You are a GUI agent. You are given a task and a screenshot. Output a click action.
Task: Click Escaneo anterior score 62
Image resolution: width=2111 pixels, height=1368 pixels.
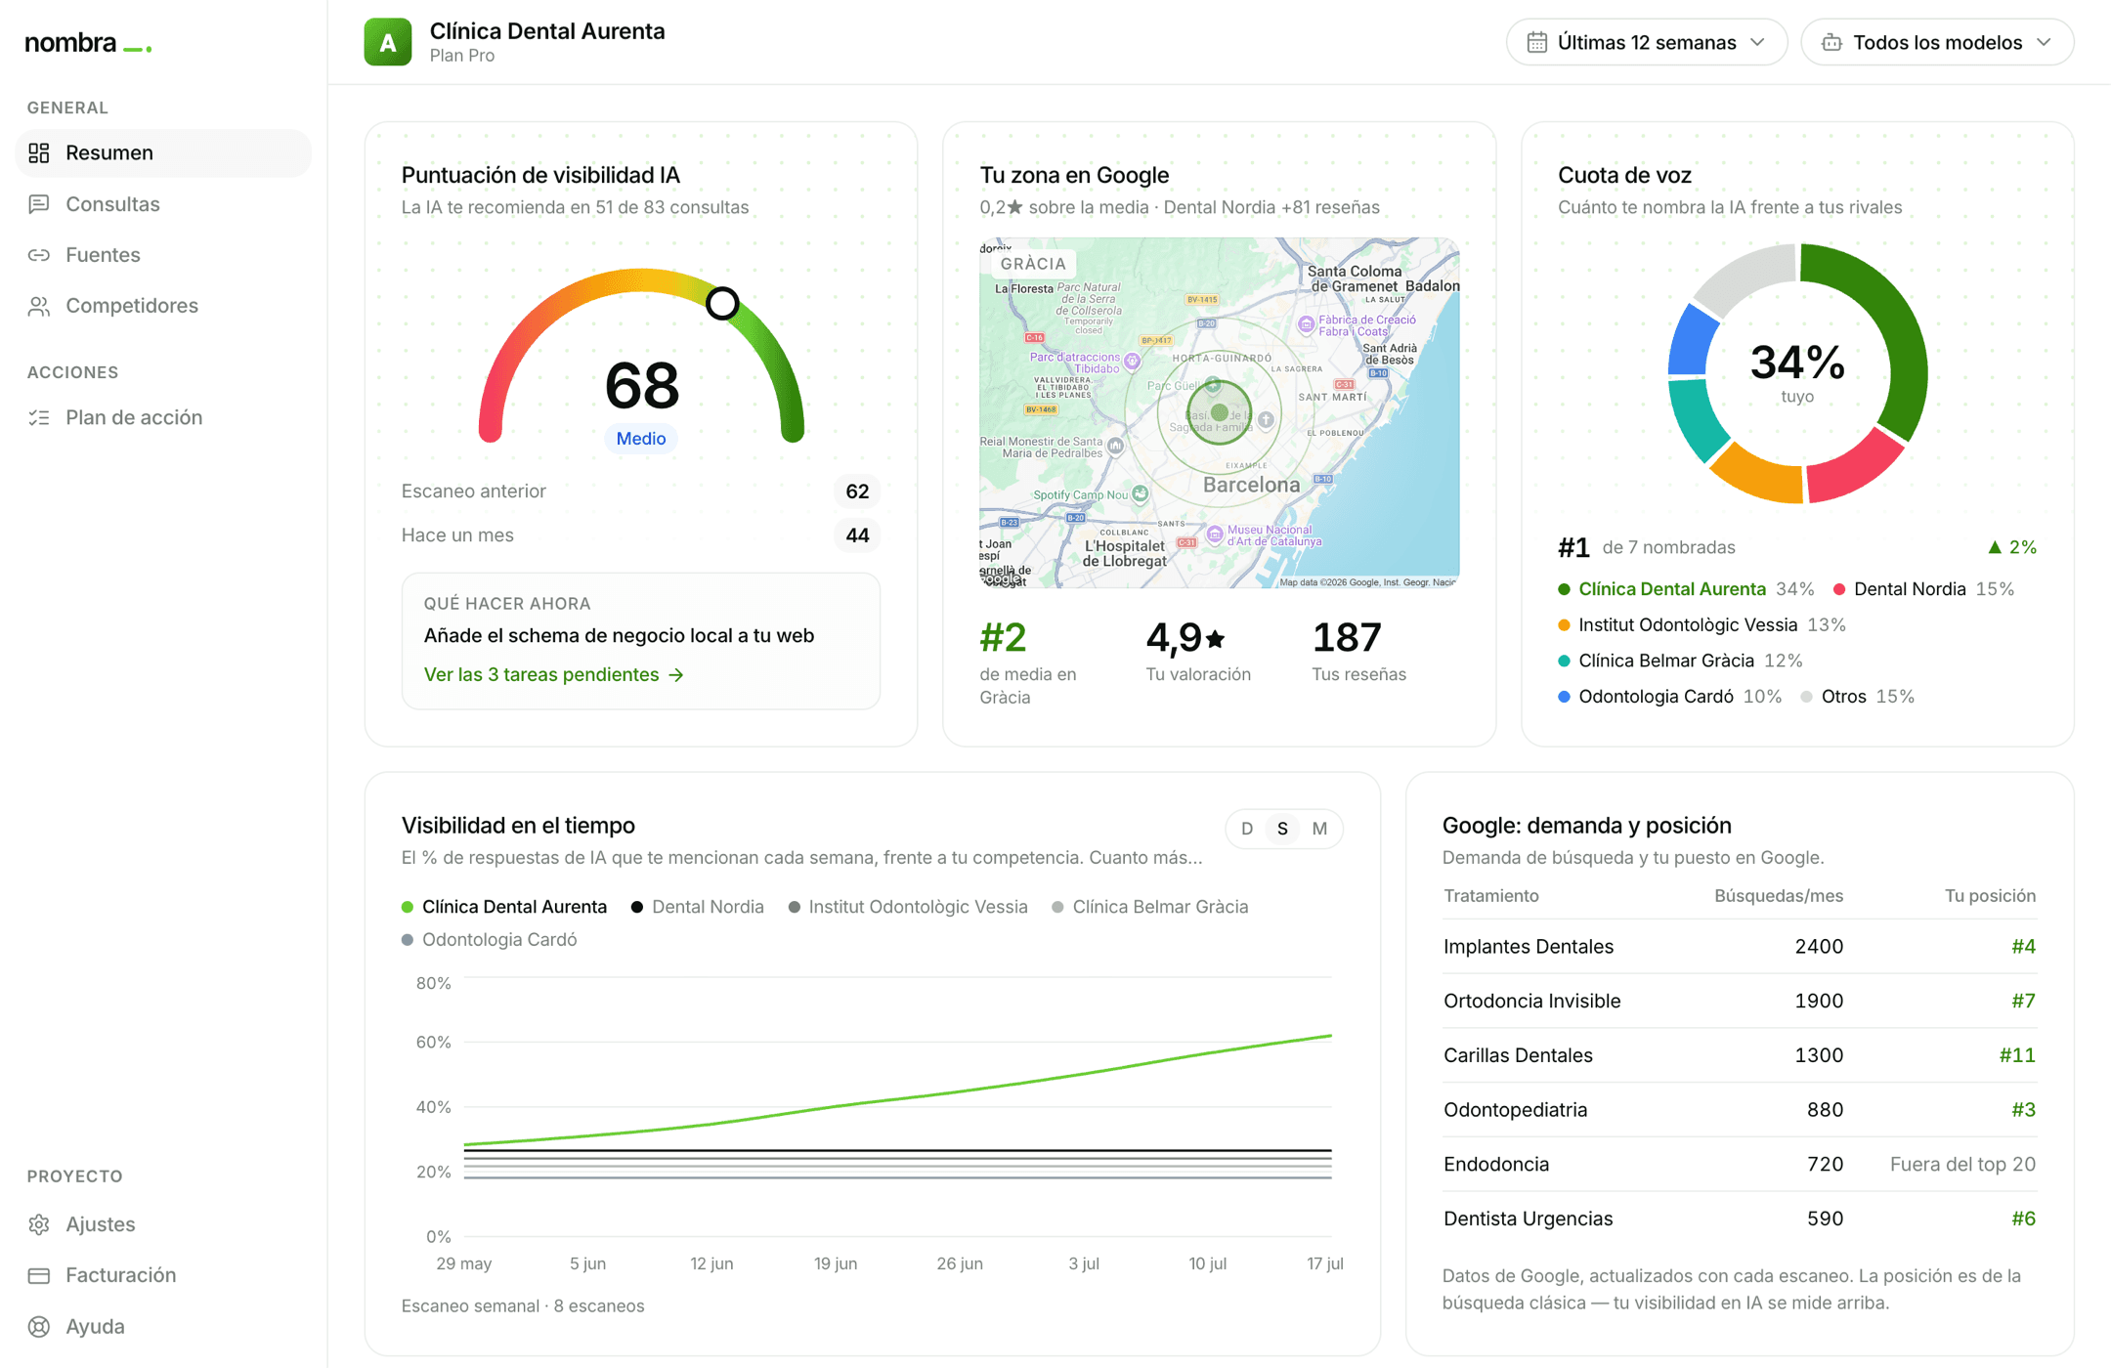click(x=857, y=492)
